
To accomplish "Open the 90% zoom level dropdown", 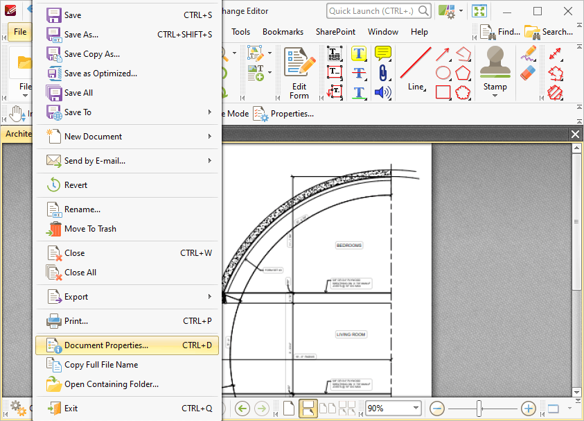I will pyautogui.click(x=416, y=409).
